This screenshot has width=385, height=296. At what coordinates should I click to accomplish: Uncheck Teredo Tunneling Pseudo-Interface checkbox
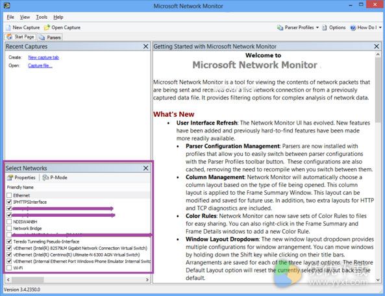(x=9, y=241)
